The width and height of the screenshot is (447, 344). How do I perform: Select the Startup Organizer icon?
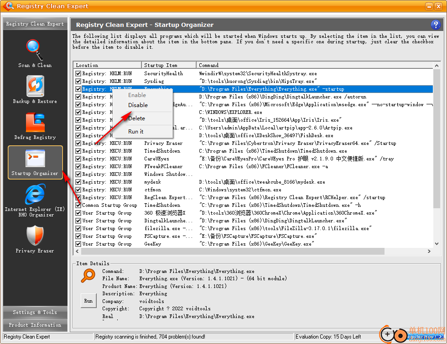tap(35, 162)
